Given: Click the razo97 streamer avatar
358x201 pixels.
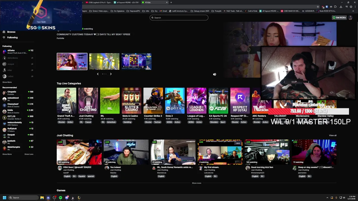Looking at the screenshot, I should (x=60, y=168).
